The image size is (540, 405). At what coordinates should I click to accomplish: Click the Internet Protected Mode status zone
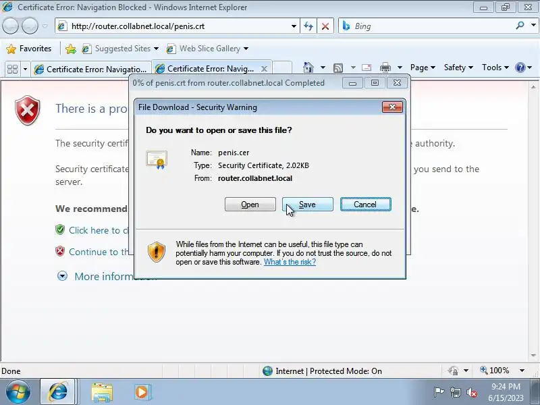pyautogui.click(x=322, y=371)
